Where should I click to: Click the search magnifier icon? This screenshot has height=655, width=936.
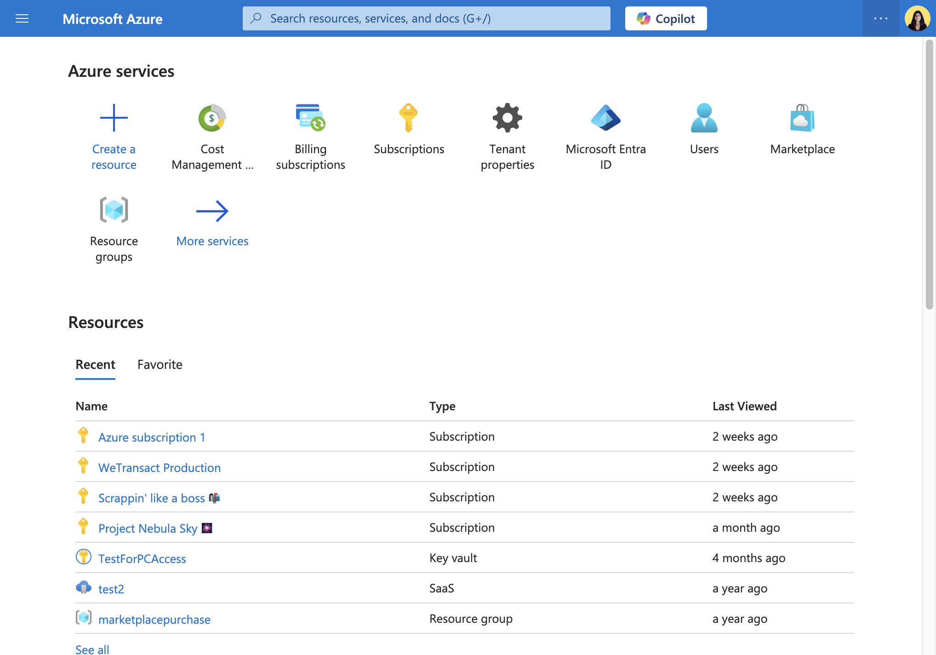point(256,18)
